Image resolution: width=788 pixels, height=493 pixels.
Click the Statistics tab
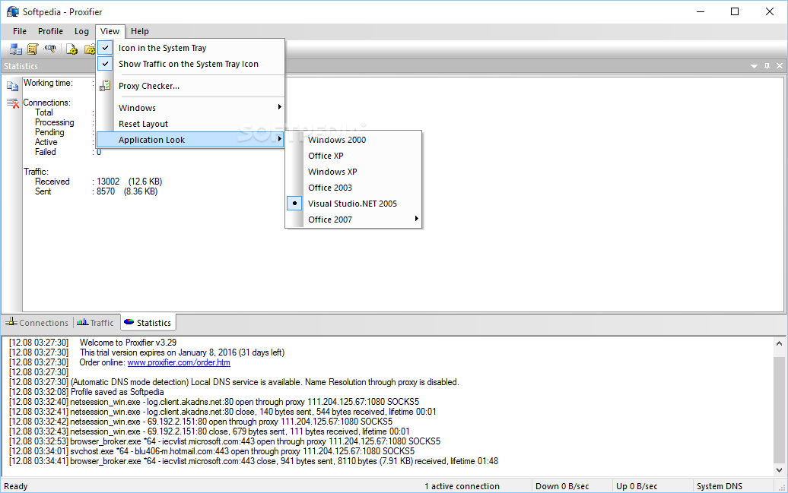pyautogui.click(x=148, y=323)
